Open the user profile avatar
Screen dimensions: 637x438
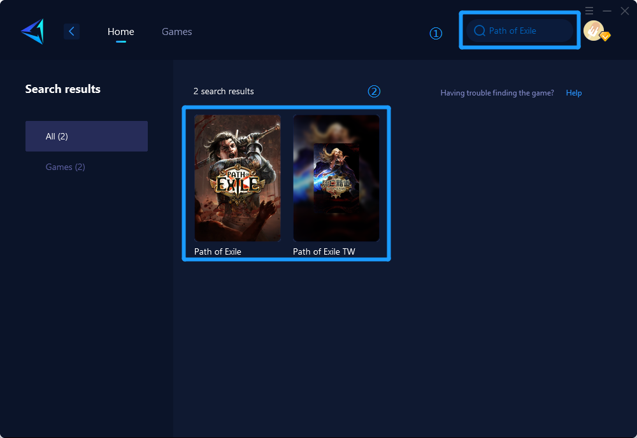pyautogui.click(x=594, y=31)
